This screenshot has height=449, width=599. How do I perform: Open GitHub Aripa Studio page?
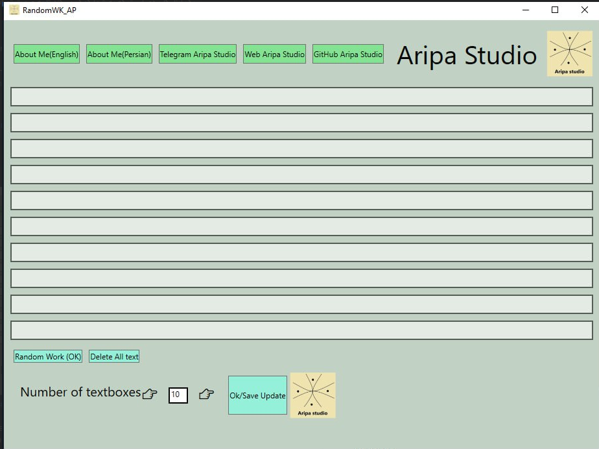click(x=348, y=54)
